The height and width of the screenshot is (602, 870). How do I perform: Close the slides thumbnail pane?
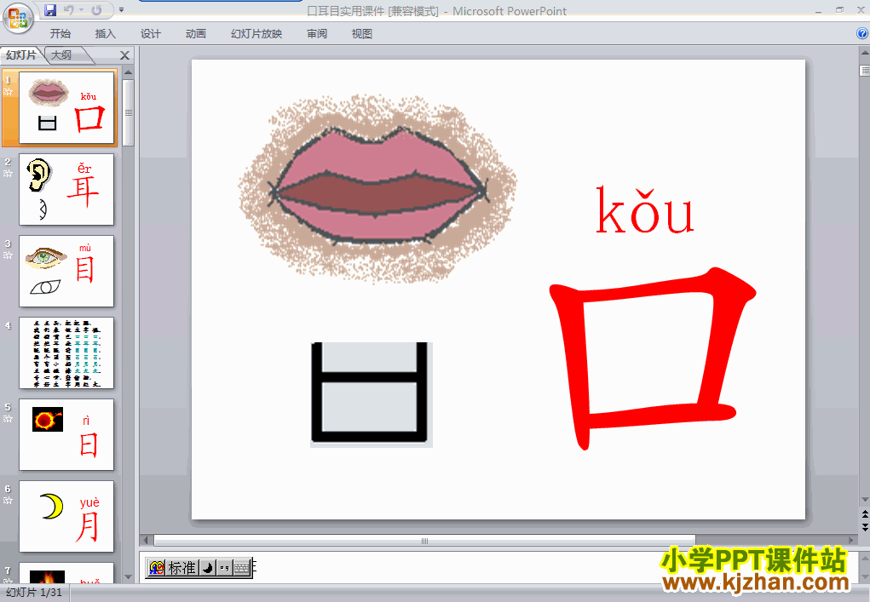point(125,55)
